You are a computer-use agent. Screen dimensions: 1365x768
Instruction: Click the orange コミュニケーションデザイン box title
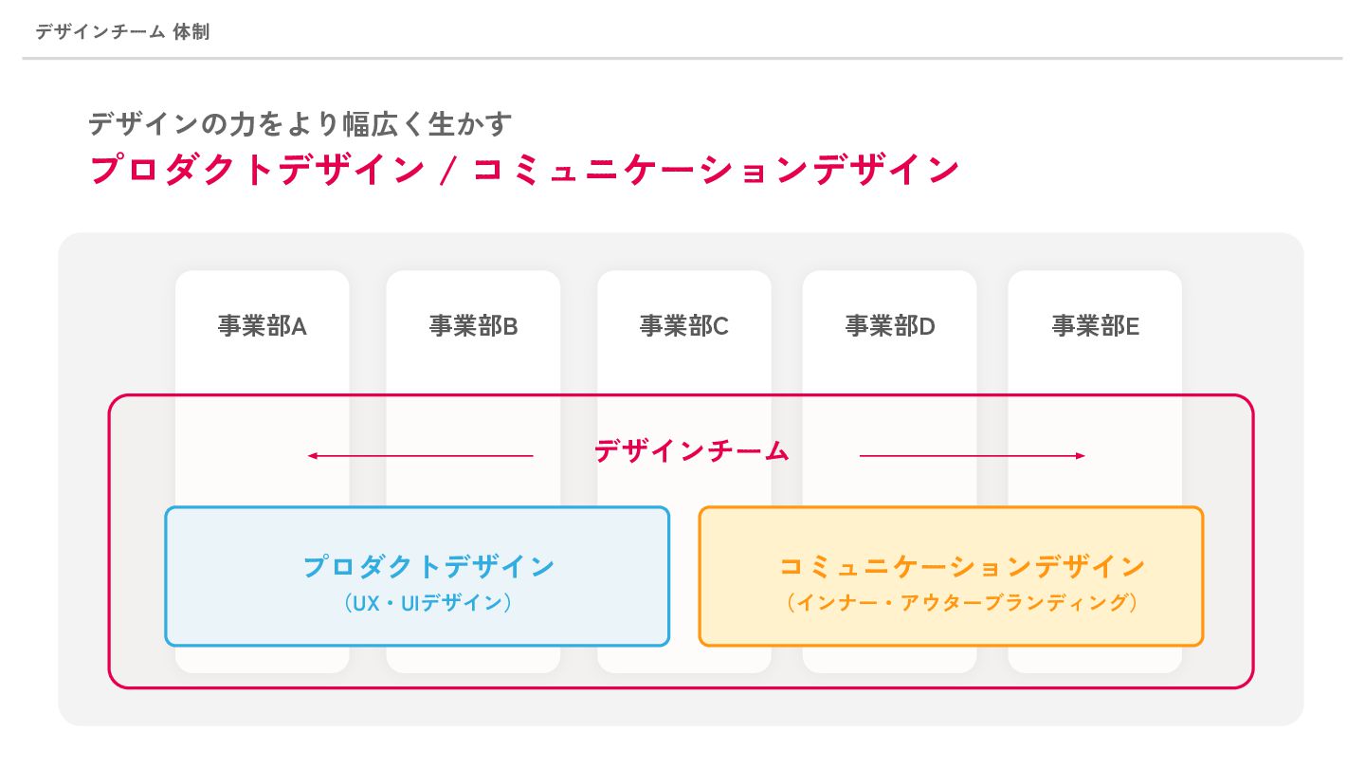962,566
